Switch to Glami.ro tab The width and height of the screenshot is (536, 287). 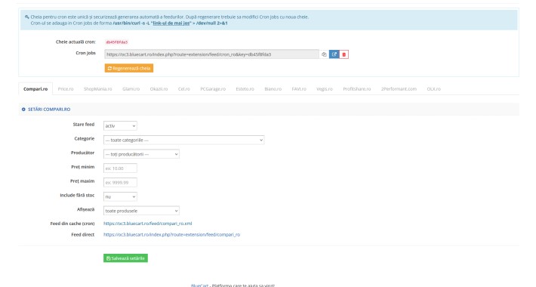[131, 89]
